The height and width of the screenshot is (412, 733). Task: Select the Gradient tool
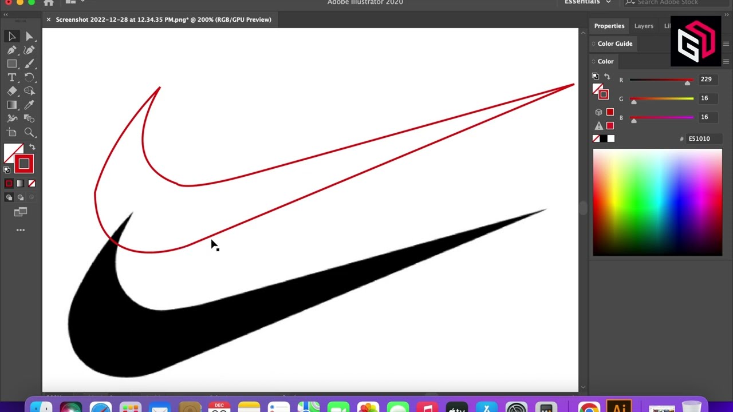click(x=12, y=105)
